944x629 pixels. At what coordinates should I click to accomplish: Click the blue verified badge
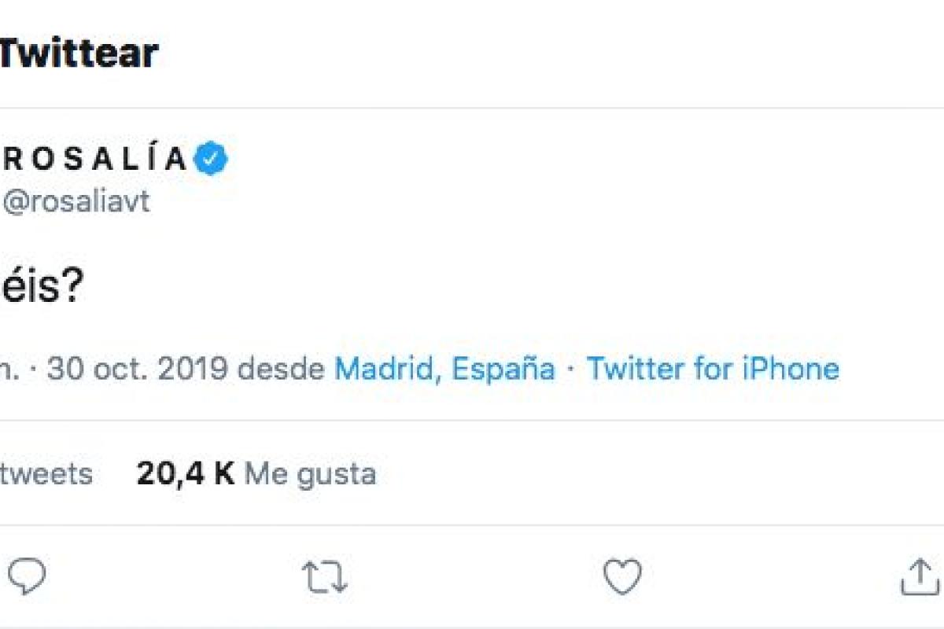coord(212,160)
